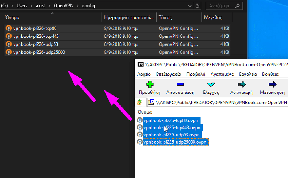Click the icon of vpnbook-pl226-udp25000.ovpn in 7-Zip
288x178 pixels.
point(140,142)
